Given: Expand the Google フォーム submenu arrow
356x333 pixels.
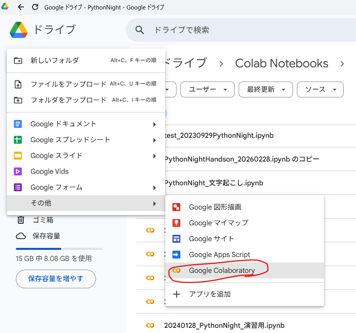Looking at the screenshot, I should coord(155,188).
